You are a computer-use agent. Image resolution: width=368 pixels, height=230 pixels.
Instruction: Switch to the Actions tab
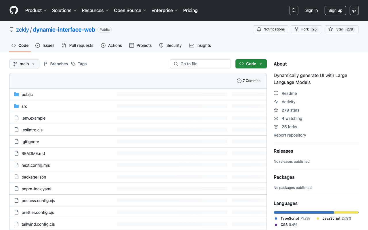pyautogui.click(x=112, y=45)
